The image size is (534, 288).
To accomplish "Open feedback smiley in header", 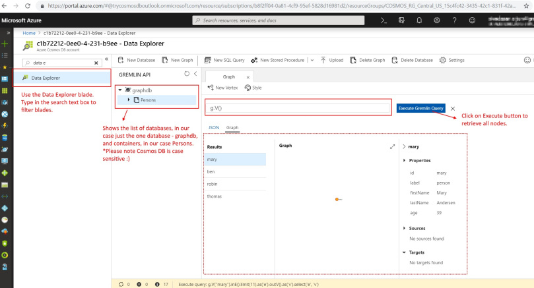I will 472,20.
